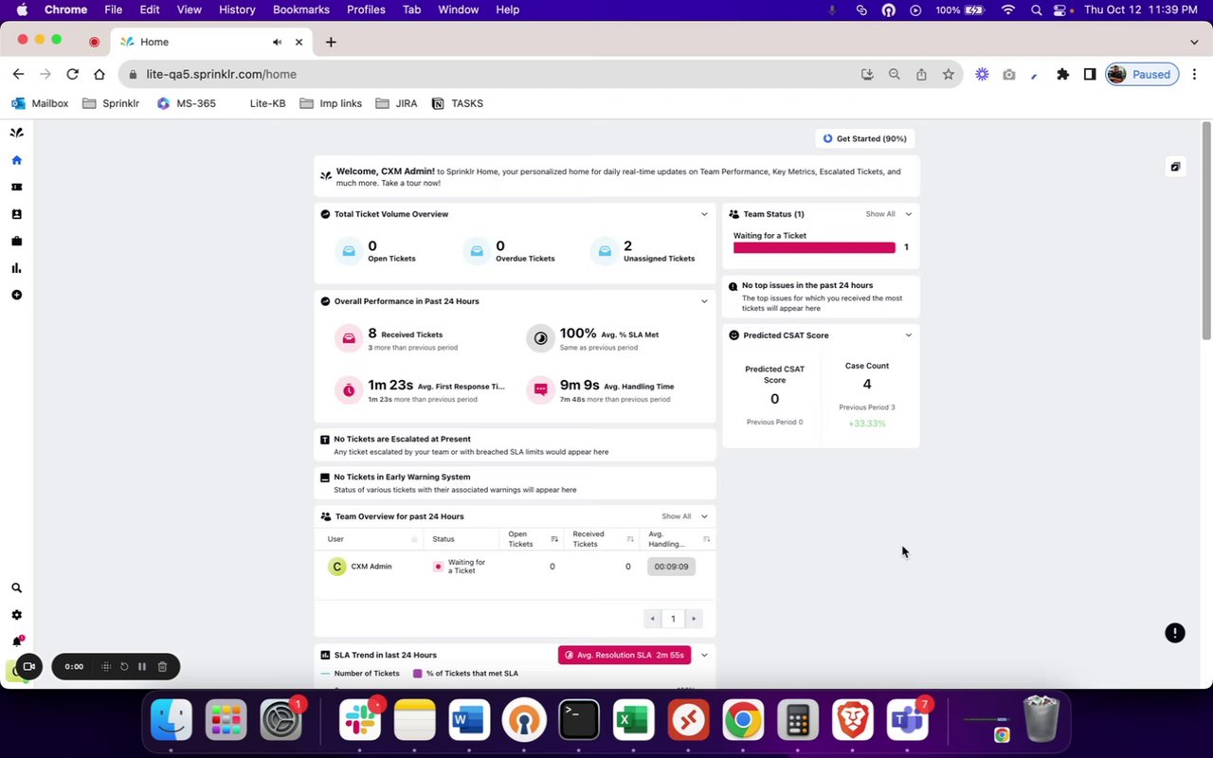Click the Avg. Resolution SLA 2m 55s badge

(625, 655)
